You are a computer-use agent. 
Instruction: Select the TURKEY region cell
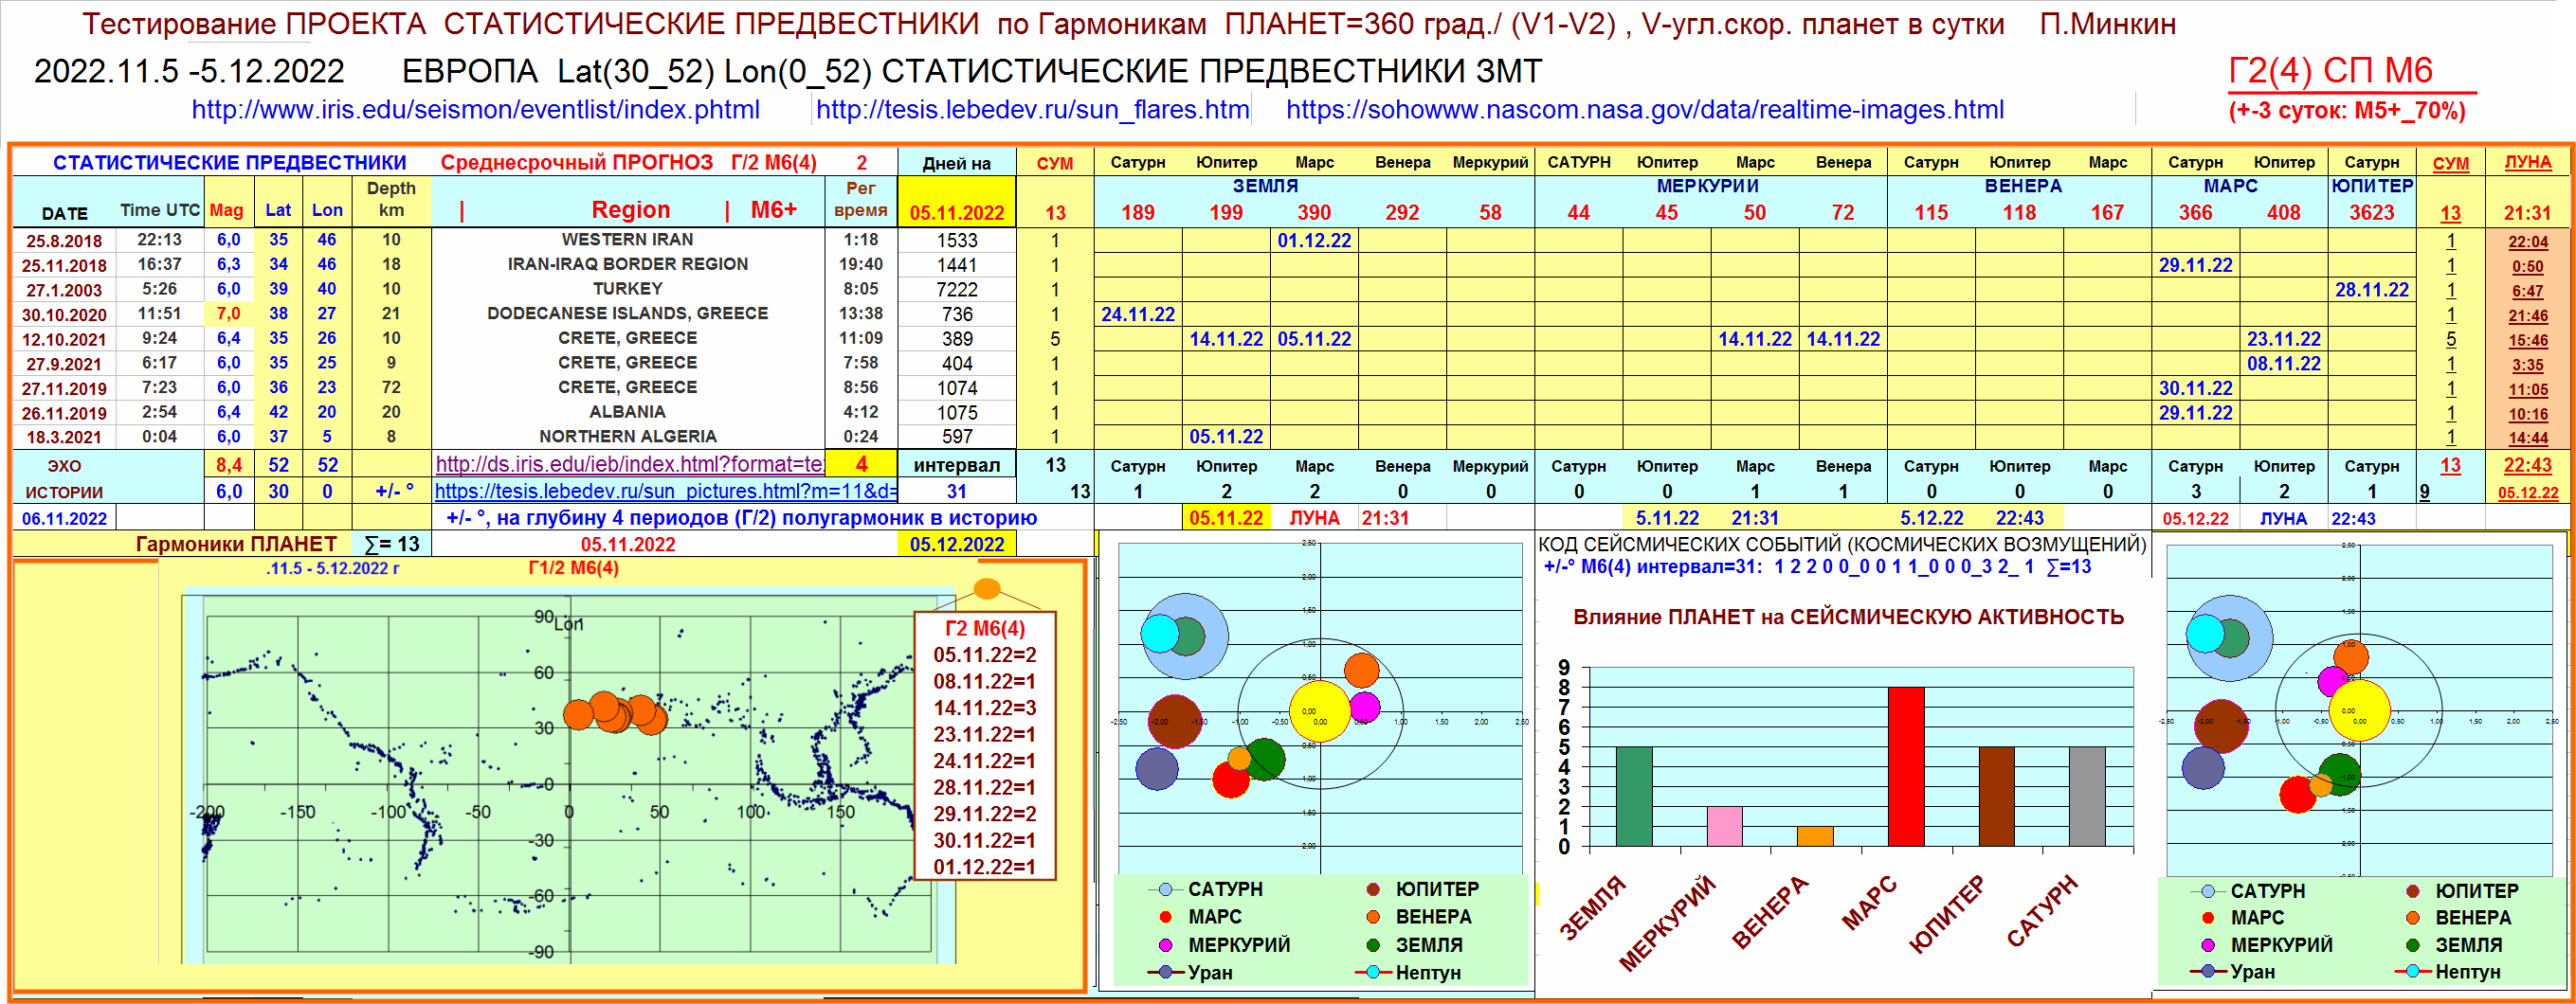pos(627,289)
